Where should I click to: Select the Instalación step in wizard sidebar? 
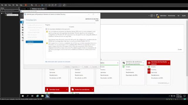point(34,42)
